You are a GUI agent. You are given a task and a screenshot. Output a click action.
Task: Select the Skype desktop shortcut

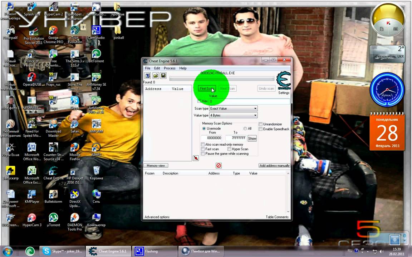(75, 103)
